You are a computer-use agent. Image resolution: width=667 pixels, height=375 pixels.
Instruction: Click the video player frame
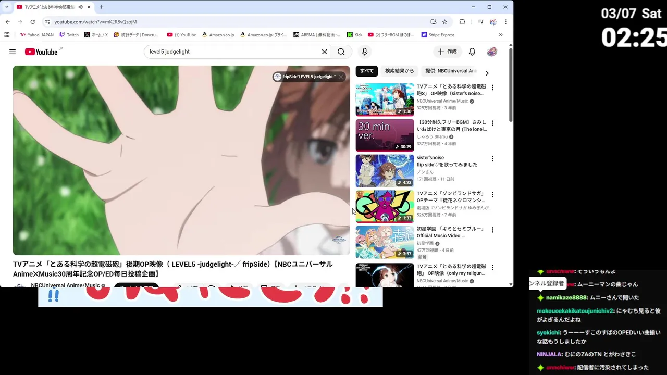181,160
